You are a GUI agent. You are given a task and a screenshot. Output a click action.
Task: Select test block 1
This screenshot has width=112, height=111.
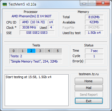pos(23,51)
